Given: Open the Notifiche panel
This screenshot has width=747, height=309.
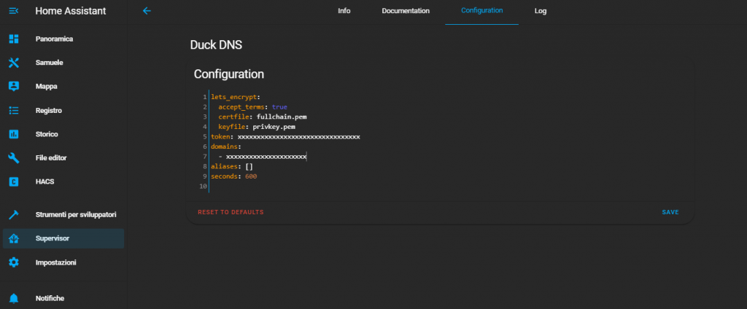Looking at the screenshot, I should point(63,299).
